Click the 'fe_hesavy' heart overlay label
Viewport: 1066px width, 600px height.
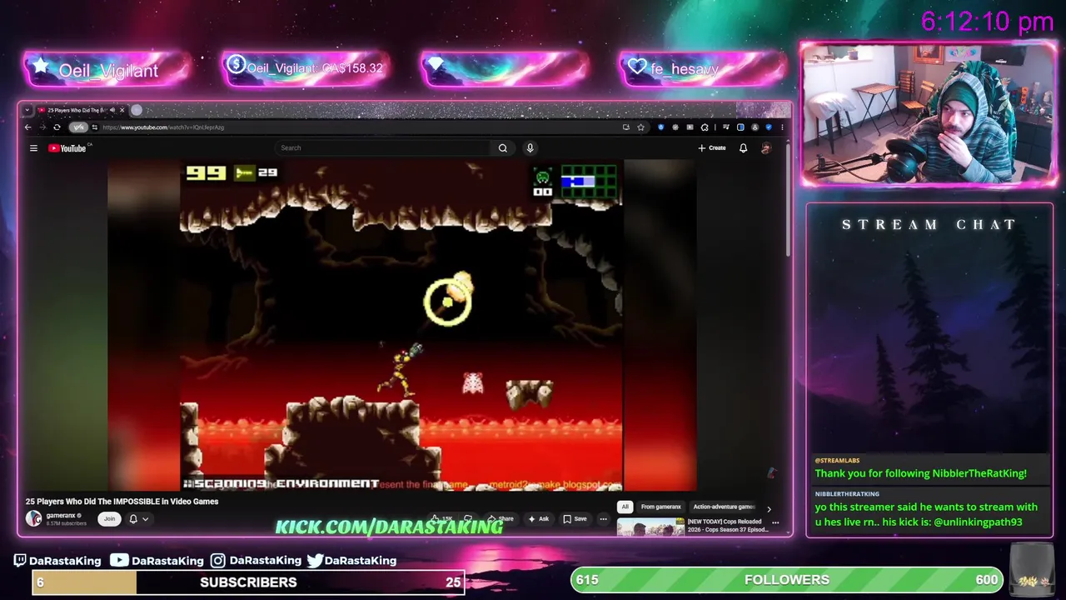point(685,69)
